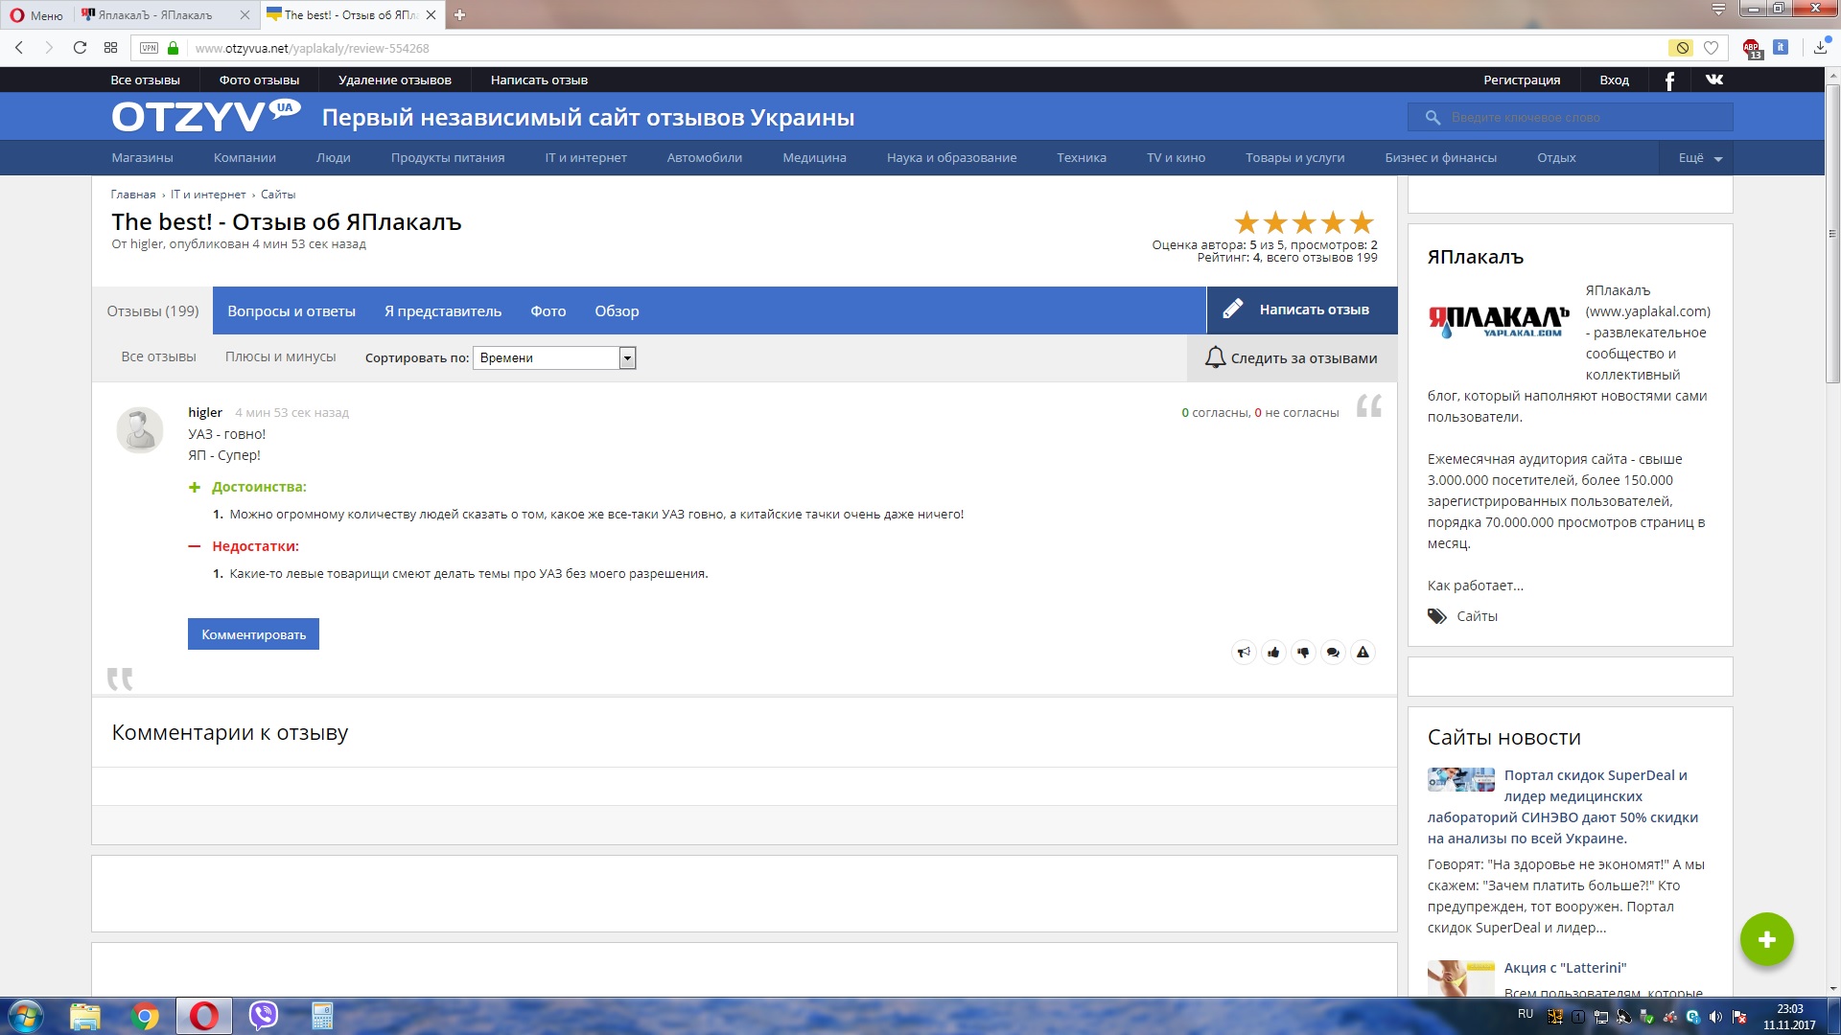Open the Магазины category menu
The image size is (1841, 1035).
click(142, 158)
